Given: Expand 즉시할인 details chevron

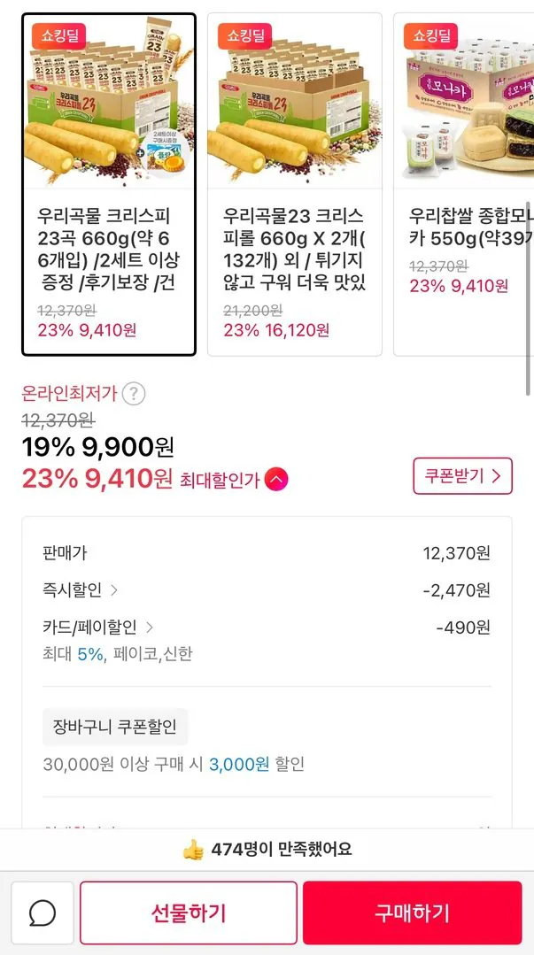Looking at the screenshot, I should point(114,590).
